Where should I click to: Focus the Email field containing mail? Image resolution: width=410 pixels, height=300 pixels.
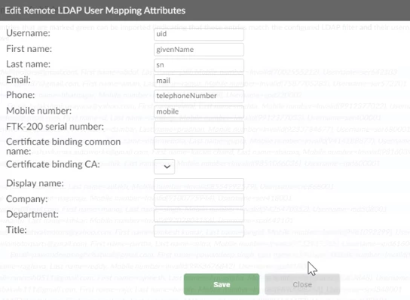pyautogui.click(x=199, y=81)
